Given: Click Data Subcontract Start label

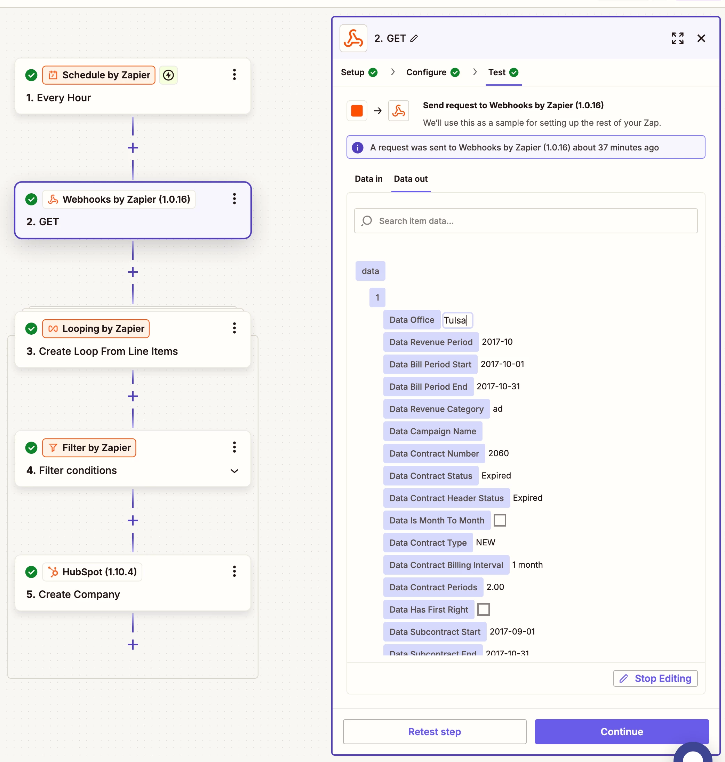Looking at the screenshot, I should [x=435, y=632].
